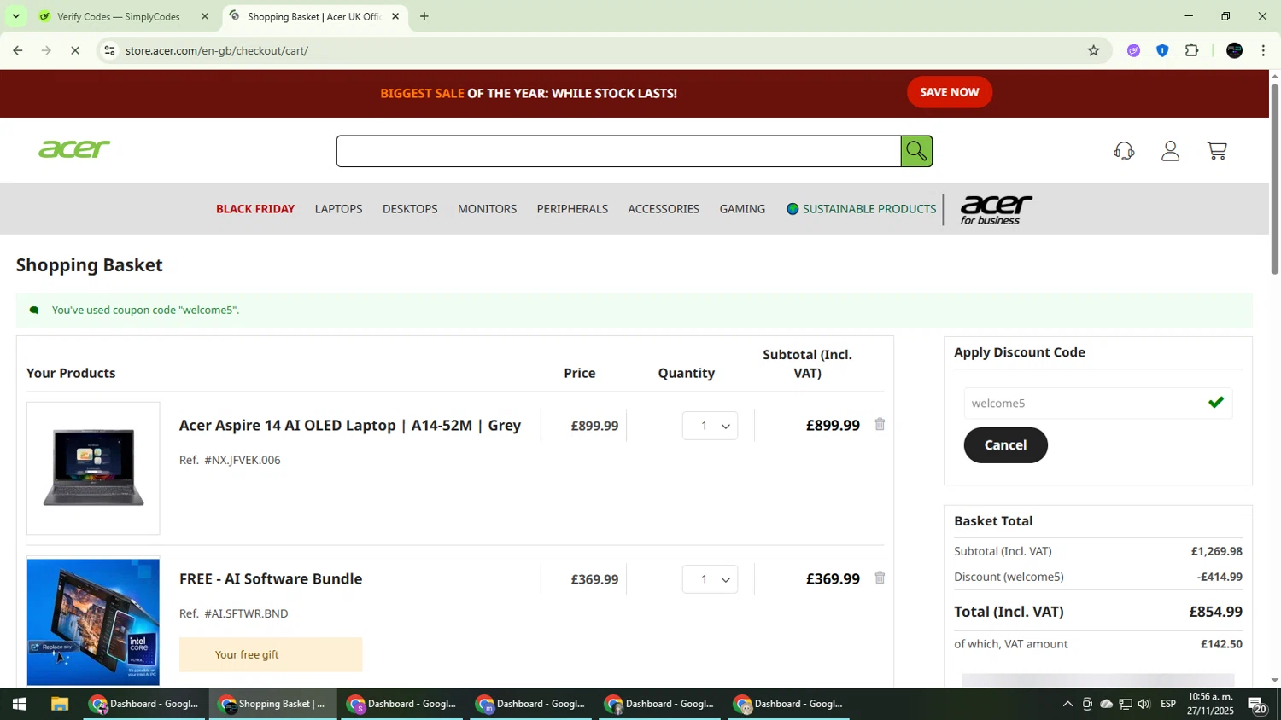Close the Verify Codes SimplyCodes tab
Image resolution: width=1281 pixels, height=720 pixels.
pyautogui.click(x=204, y=16)
